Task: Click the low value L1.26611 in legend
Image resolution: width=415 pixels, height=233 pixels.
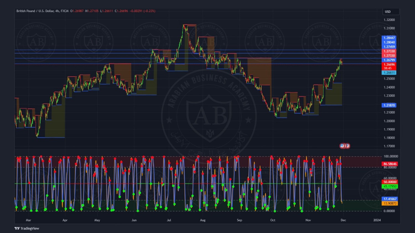Action: pos(107,11)
